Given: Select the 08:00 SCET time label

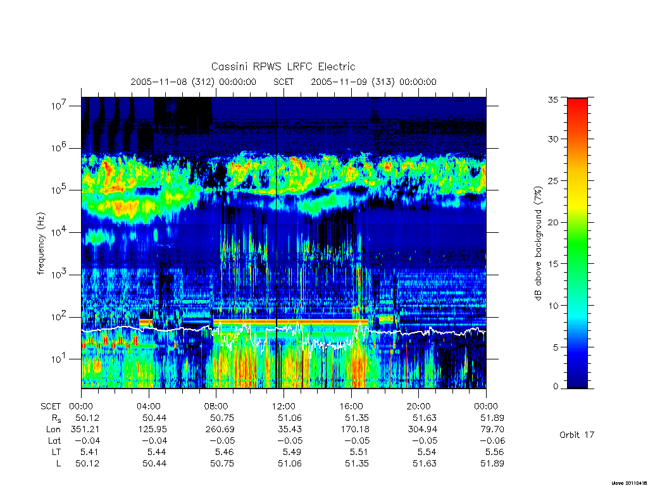Looking at the screenshot, I should [216, 406].
